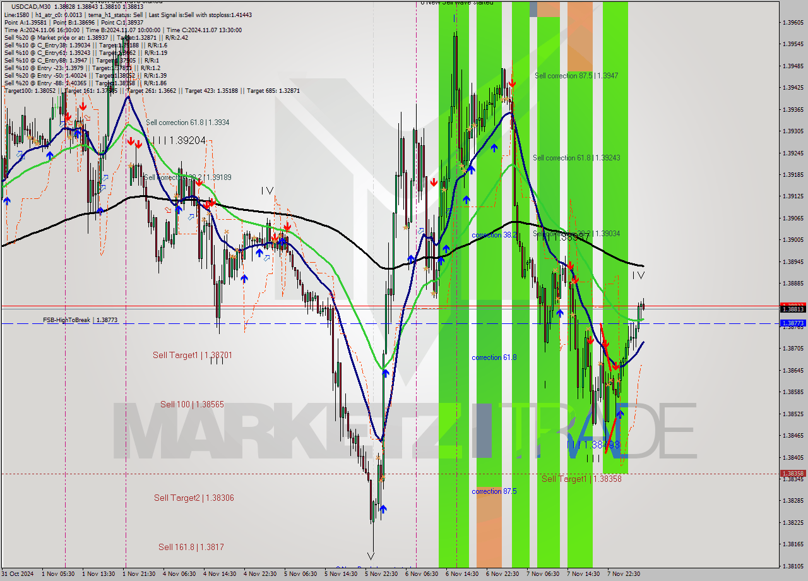Click the '5 Nov 14:30' time axis label
Image resolution: width=808 pixels, height=581 pixels.
[342, 574]
